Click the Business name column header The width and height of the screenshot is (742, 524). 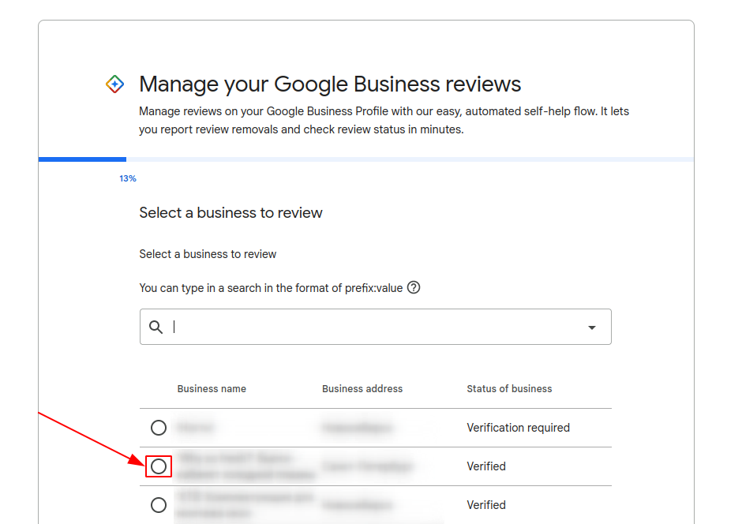[x=212, y=389]
